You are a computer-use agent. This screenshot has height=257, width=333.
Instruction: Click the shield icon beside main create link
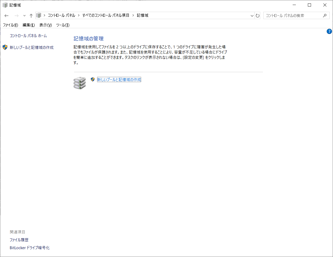click(93, 79)
